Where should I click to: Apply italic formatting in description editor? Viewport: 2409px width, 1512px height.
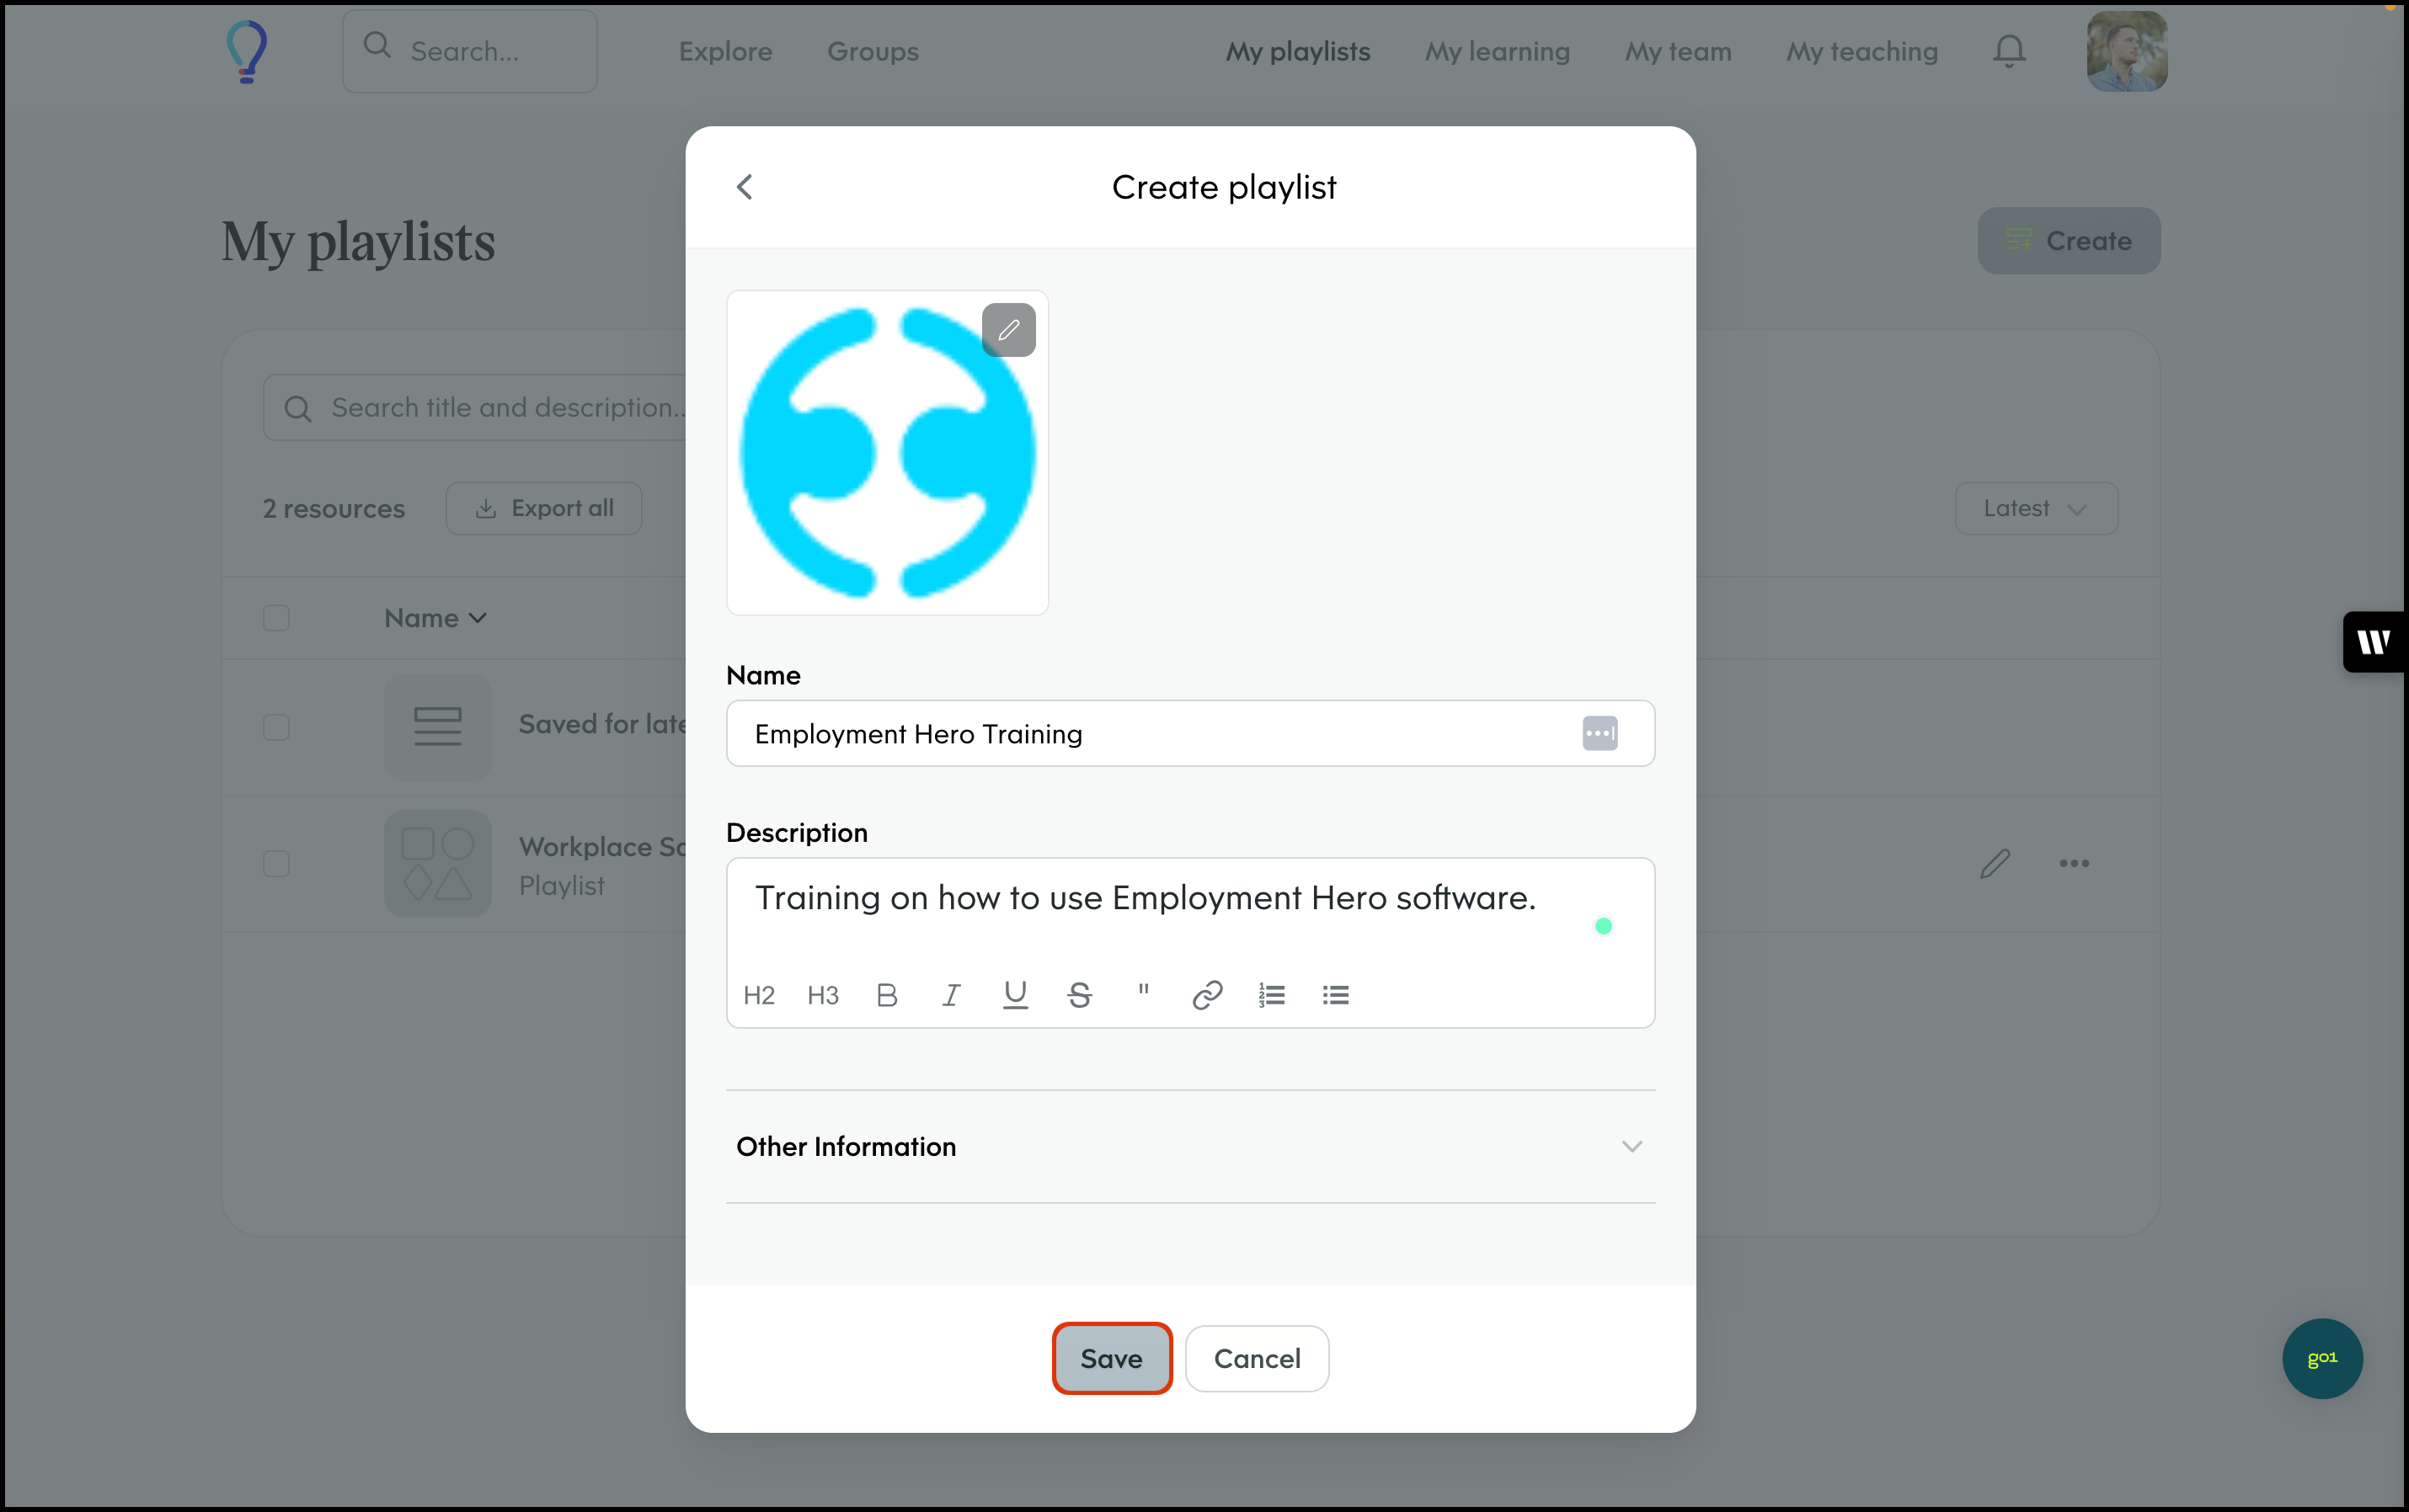950,995
